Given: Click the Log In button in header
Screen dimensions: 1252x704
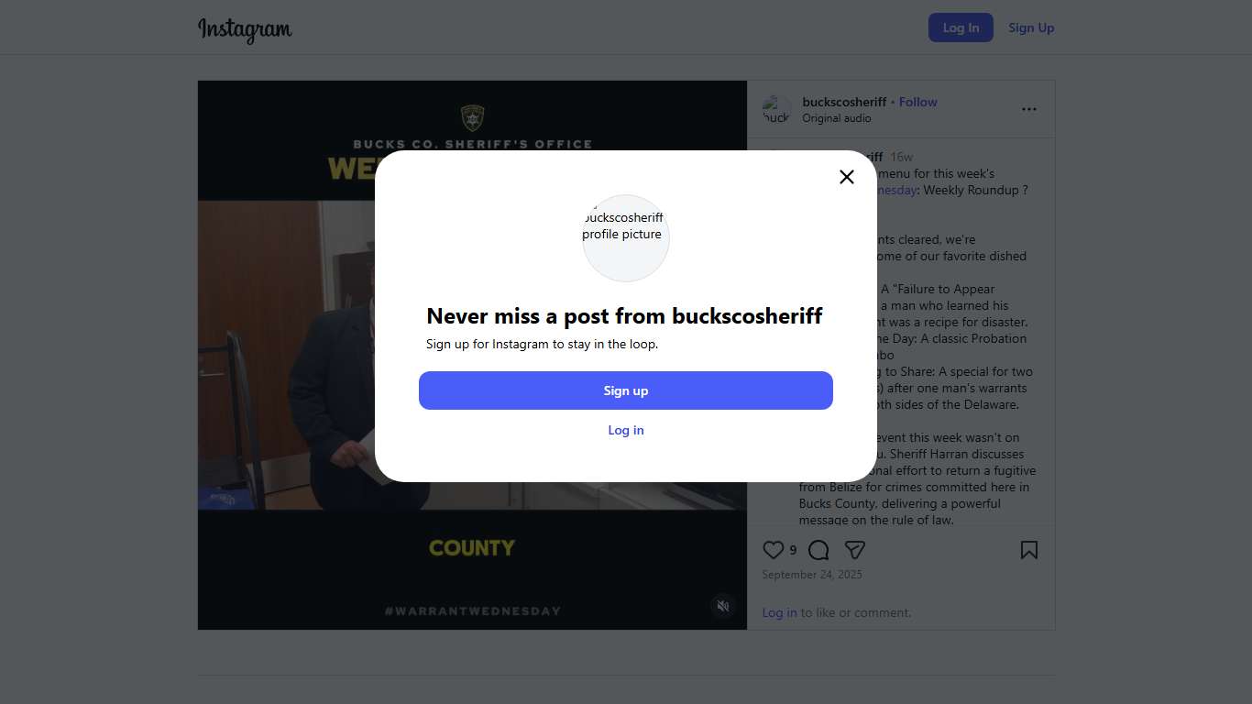Looking at the screenshot, I should tap(961, 27).
